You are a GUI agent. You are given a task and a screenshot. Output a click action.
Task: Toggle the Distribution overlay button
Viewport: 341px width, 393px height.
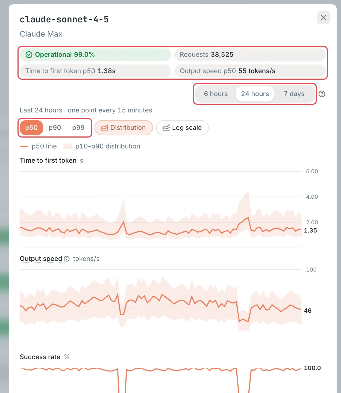point(124,128)
